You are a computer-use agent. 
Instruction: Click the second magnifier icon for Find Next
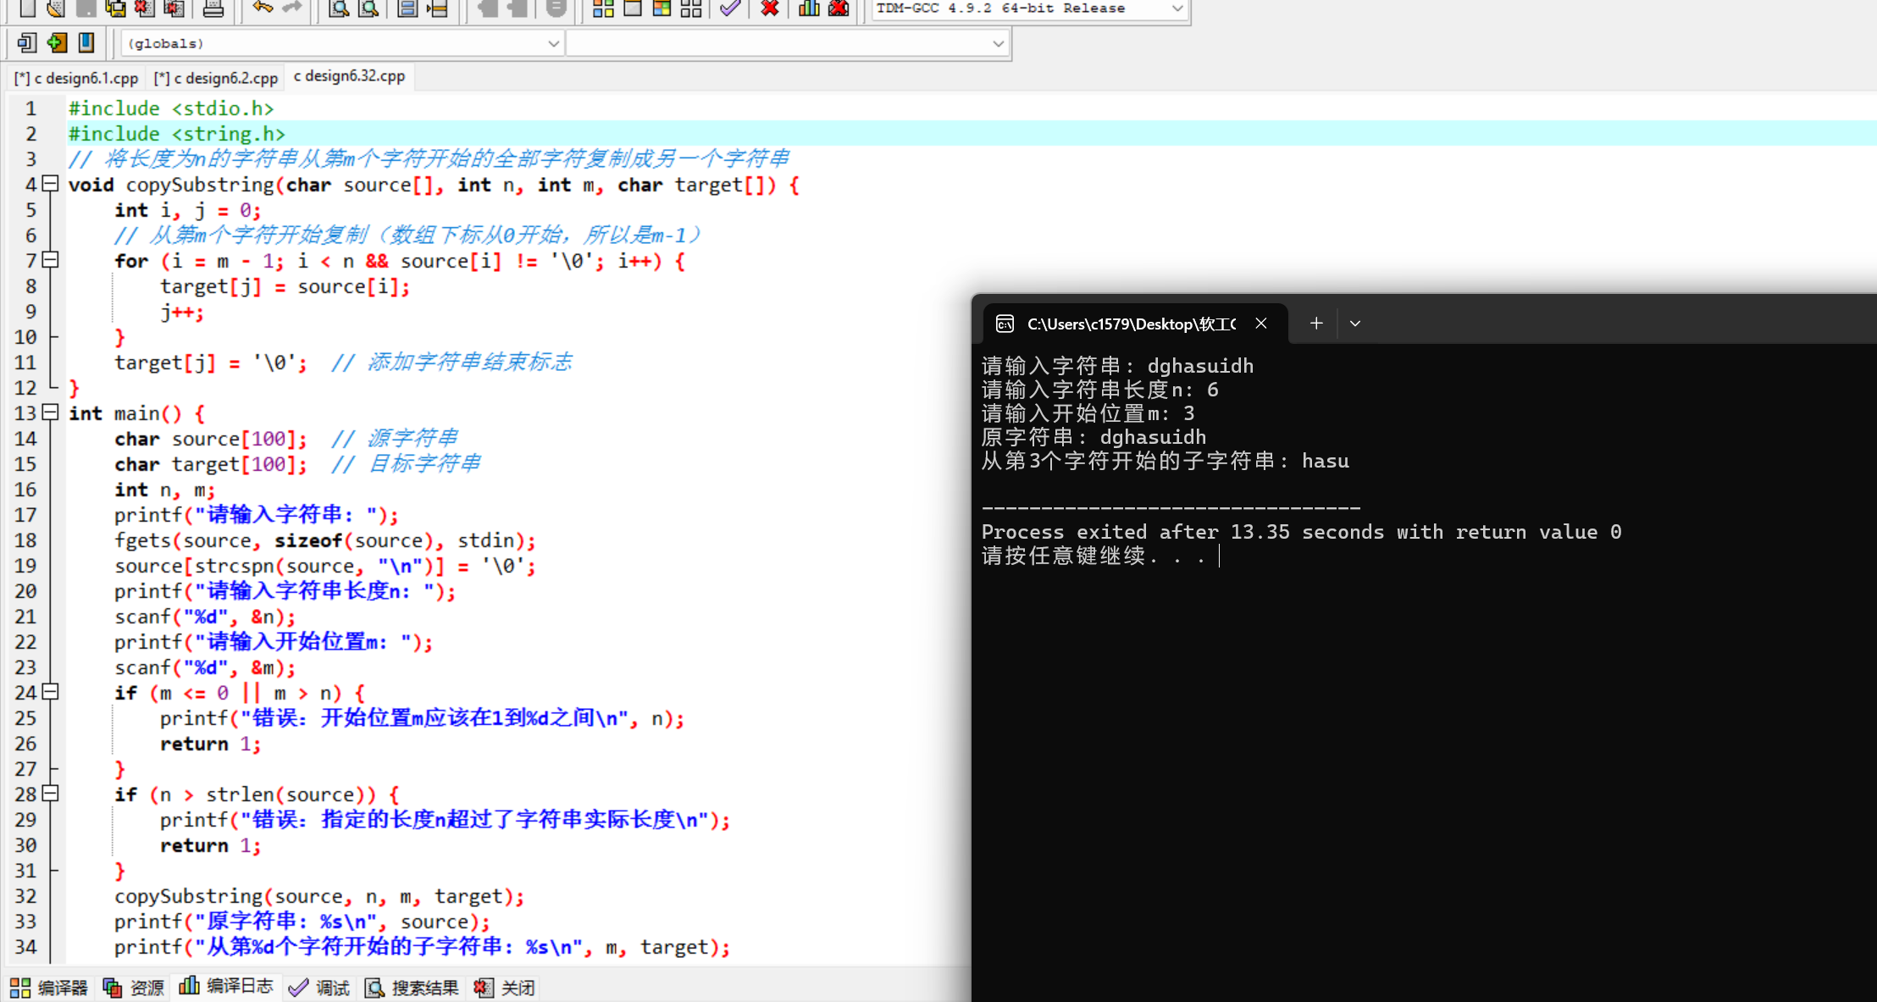[x=370, y=8]
